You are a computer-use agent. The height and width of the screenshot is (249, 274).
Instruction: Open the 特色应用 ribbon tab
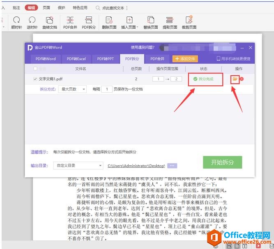tap(80, 8)
